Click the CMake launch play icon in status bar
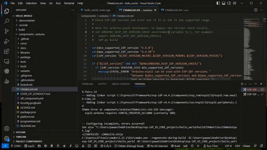 (198, 146)
